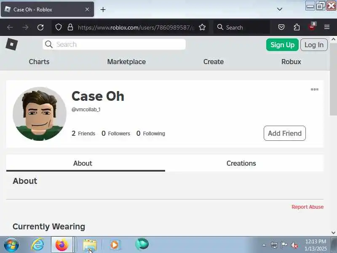Click the Show desktop strip

coord(334,245)
